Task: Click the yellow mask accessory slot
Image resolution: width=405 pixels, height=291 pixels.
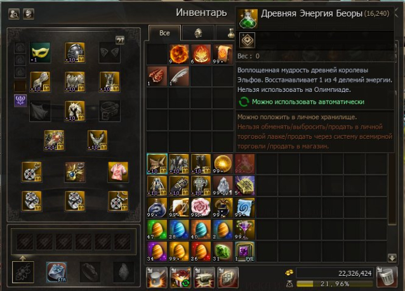Action: coord(40,53)
